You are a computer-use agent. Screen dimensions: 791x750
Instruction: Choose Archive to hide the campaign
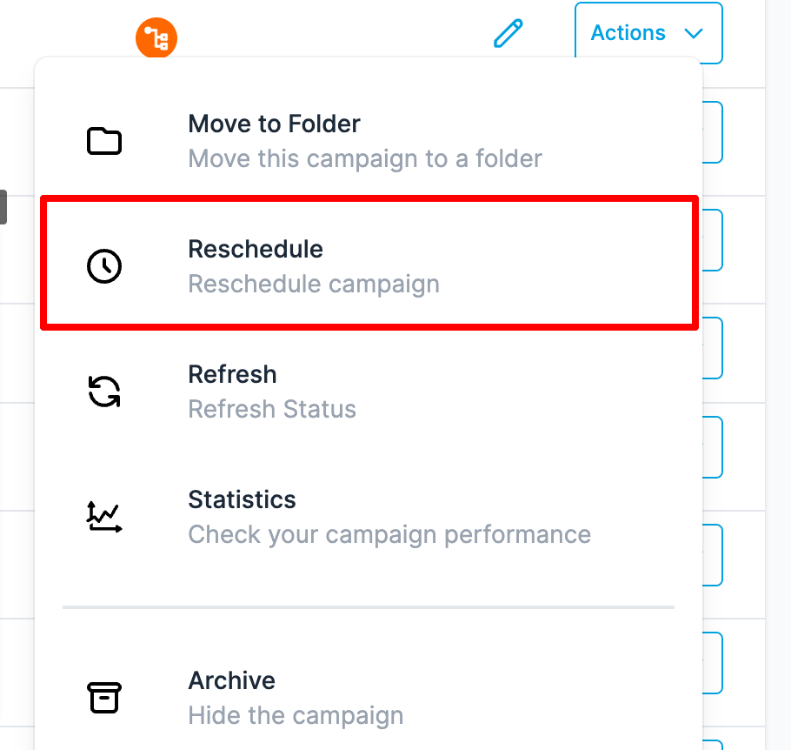(369, 698)
